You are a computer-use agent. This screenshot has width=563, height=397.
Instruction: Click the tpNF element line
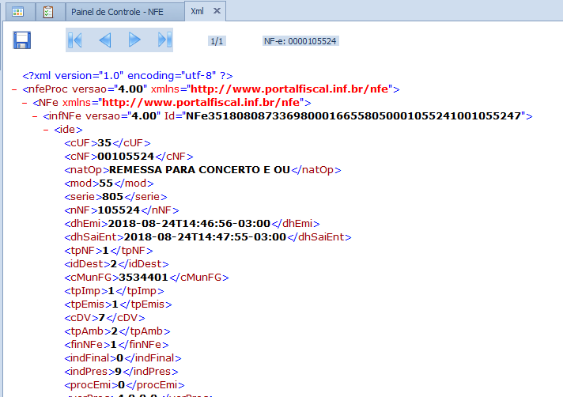108,251
